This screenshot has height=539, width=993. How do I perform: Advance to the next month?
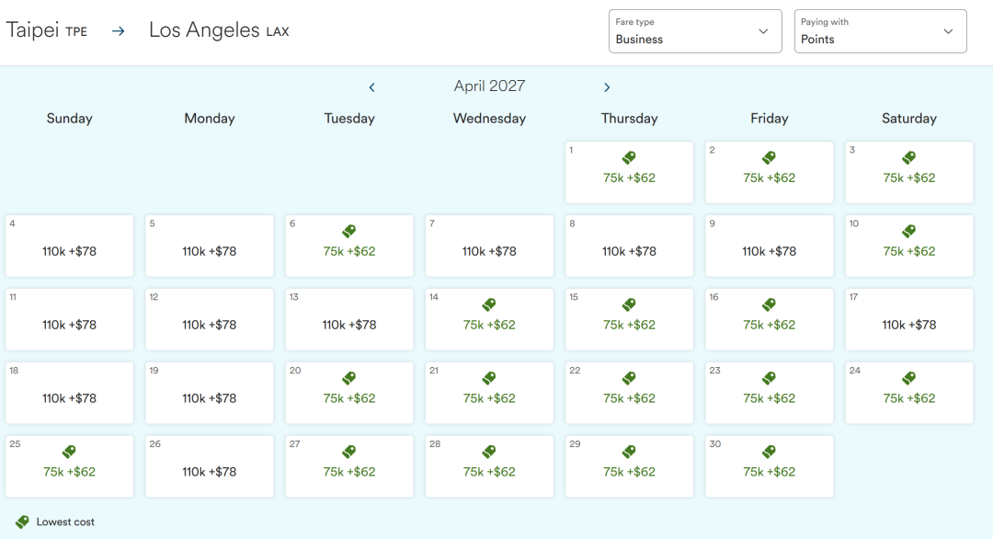[x=607, y=87]
